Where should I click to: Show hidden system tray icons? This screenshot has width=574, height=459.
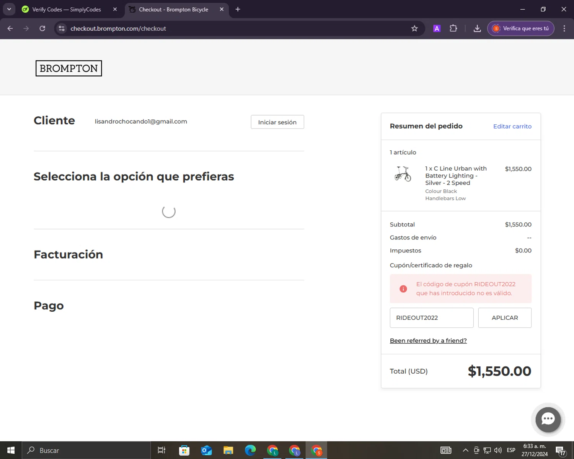[465, 450]
